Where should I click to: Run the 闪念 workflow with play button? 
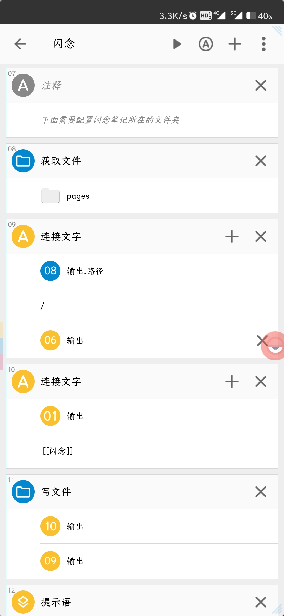177,44
